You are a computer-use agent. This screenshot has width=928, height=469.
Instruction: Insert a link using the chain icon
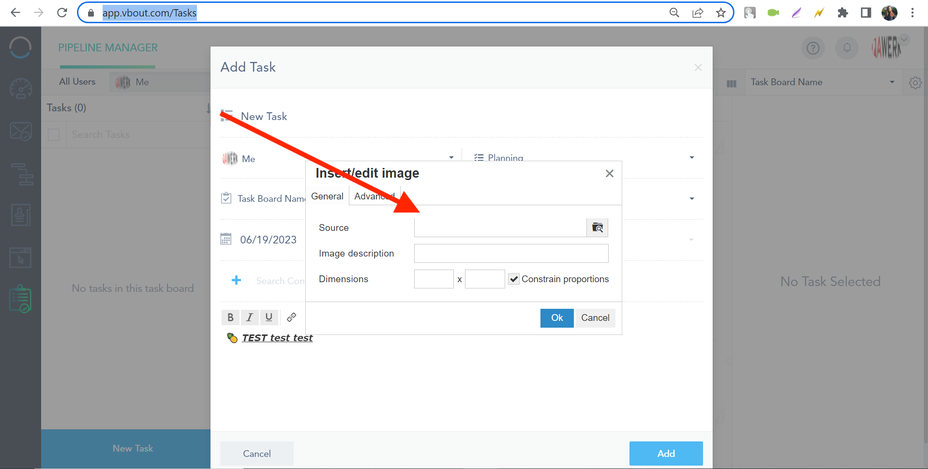click(x=291, y=318)
